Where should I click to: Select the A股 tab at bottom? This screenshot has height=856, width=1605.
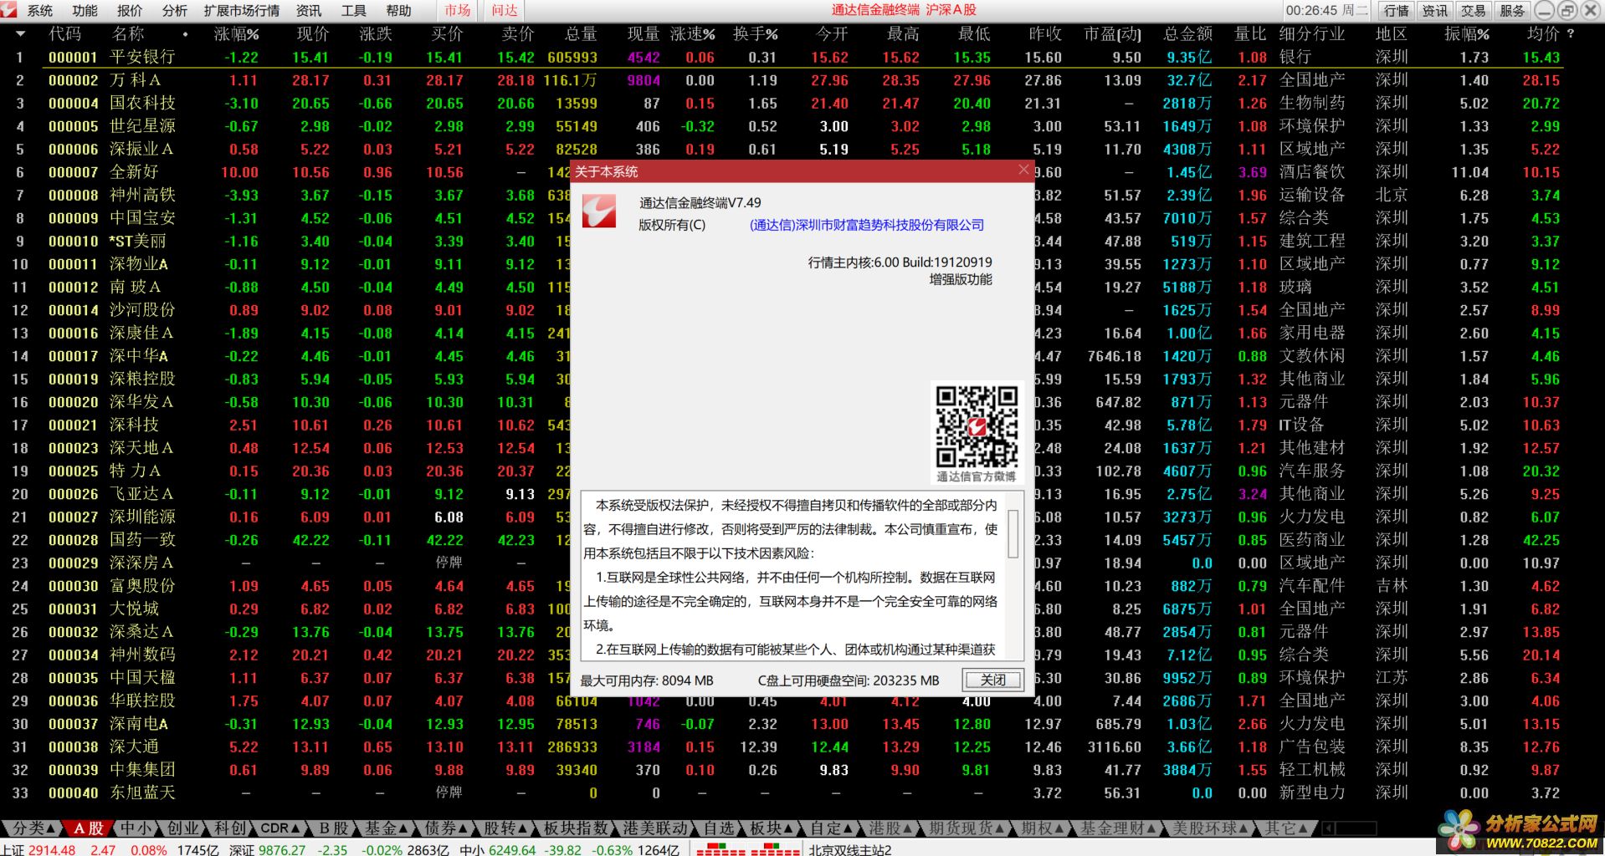[88, 828]
